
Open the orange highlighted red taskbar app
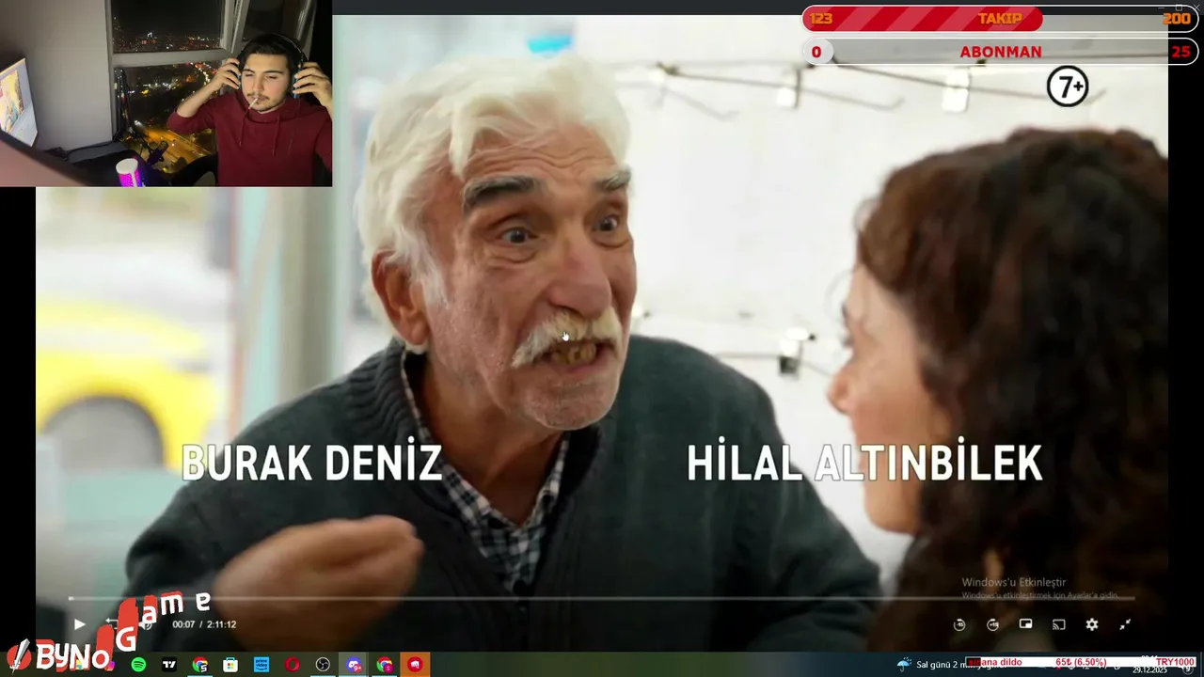pyautogui.click(x=416, y=665)
